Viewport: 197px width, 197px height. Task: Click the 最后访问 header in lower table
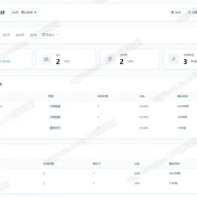pyautogui.click(x=175, y=164)
